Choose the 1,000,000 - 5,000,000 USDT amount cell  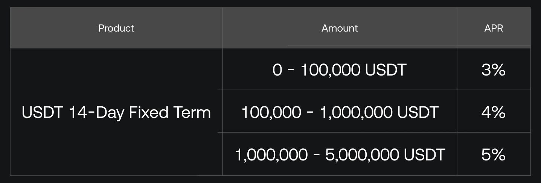(x=340, y=155)
